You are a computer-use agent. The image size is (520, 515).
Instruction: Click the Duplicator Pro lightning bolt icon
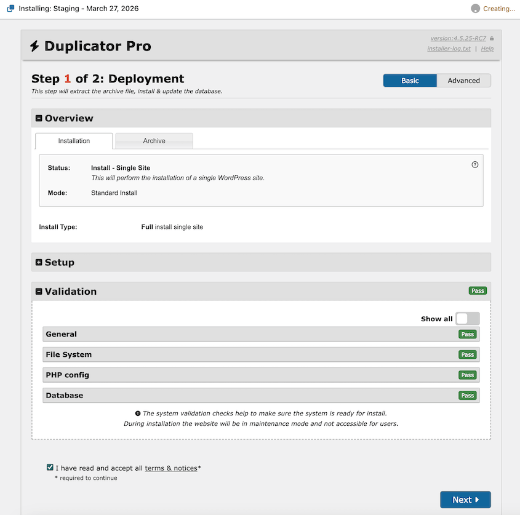tap(34, 46)
